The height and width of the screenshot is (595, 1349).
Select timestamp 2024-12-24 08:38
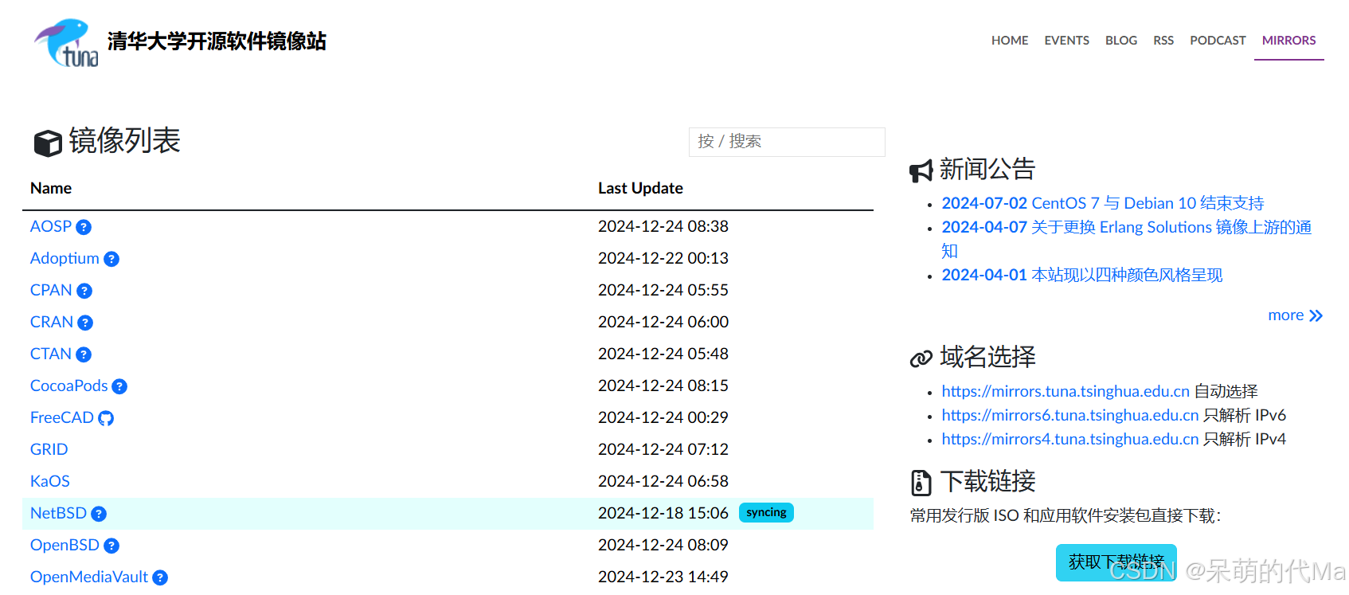(x=663, y=226)
